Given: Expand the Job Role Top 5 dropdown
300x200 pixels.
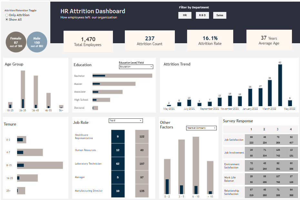Looking at the screenshot, I should [125, 121].
